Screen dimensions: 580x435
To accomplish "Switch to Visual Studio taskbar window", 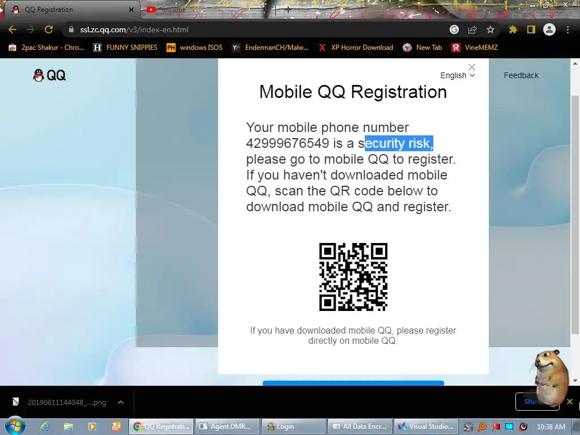I will (x=426, y=427).
